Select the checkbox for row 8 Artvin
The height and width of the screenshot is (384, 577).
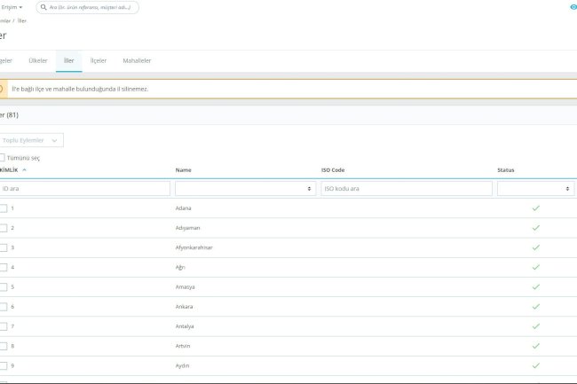(3, 346)
